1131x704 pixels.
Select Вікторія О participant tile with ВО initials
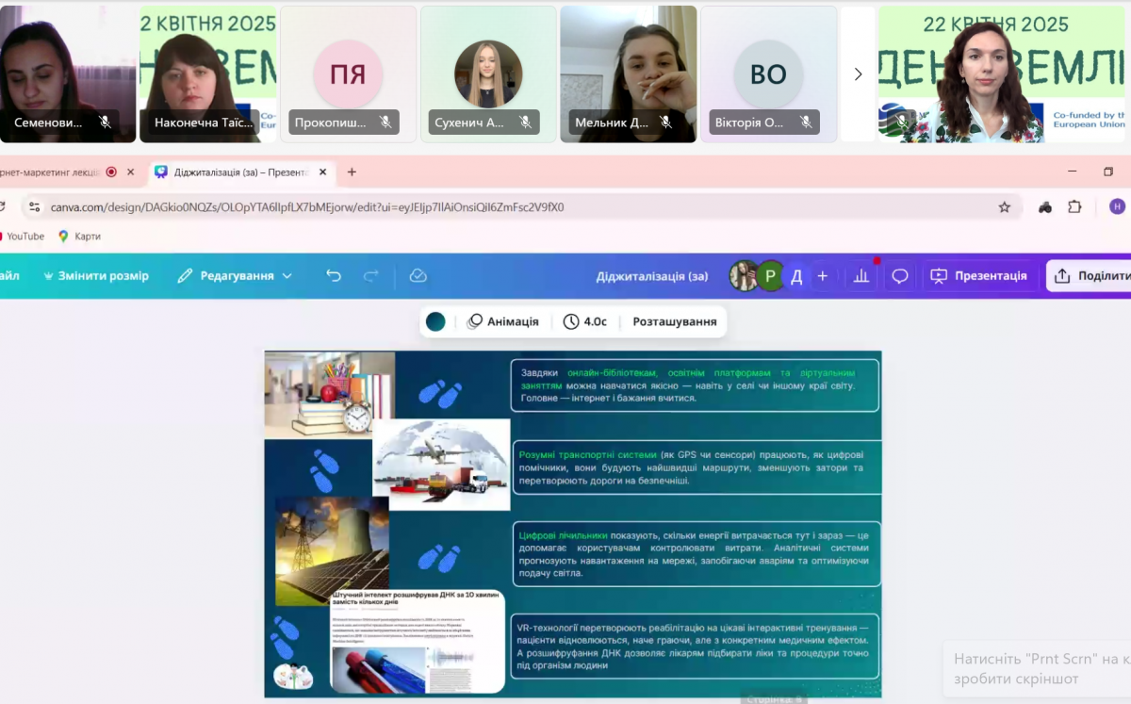[769, 74]
